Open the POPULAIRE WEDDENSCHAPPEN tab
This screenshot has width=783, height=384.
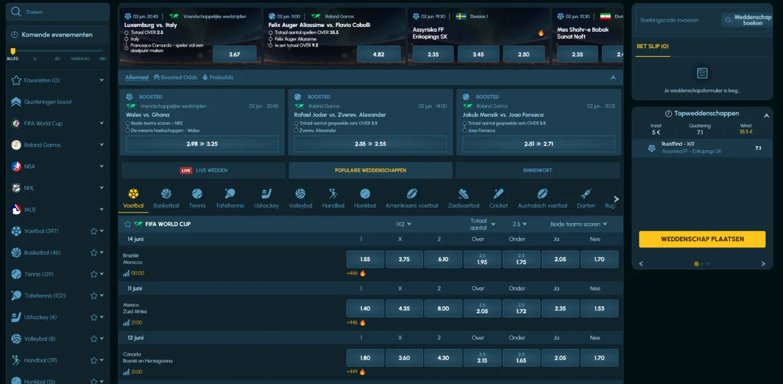point(370,170)
